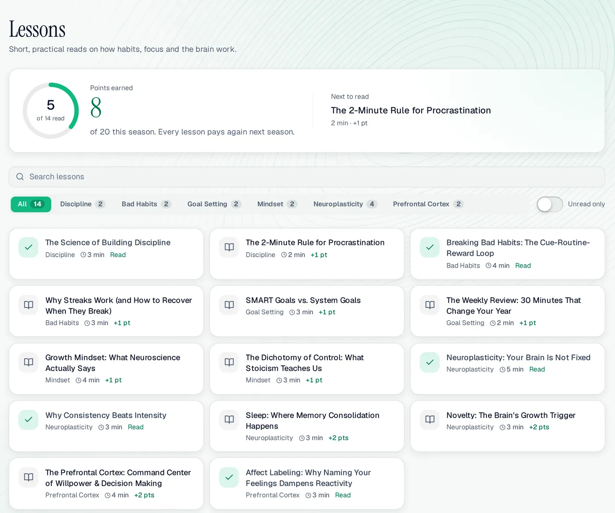Filter lessons by Prefrontal Cortex

[x=428, y=204]
